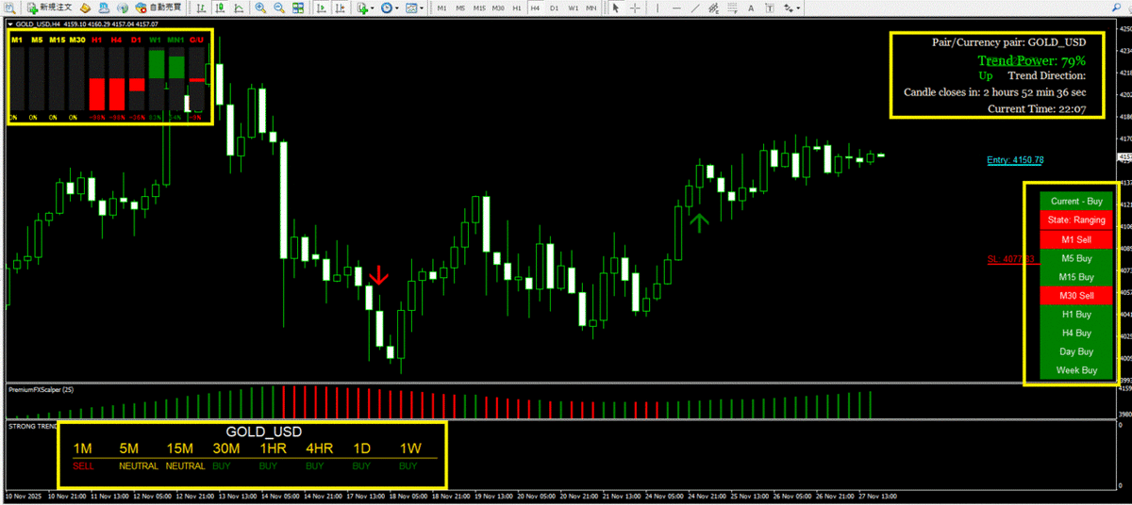The height and width of the screenshot is (505, 1132).
Task: Open the arrows and shapes dropdown
Action: pyautogui.click(x=791, y=8)
